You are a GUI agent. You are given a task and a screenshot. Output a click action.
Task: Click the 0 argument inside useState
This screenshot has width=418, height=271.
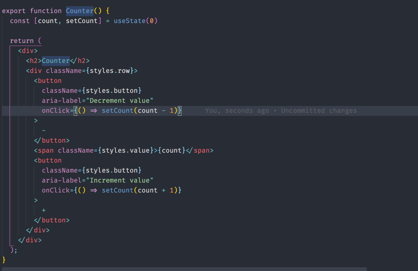tap(152, 21)
